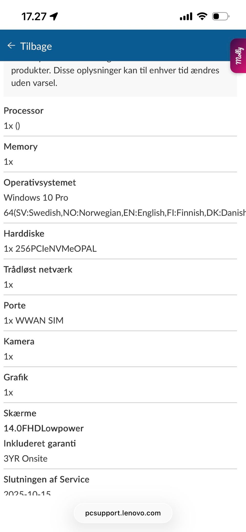246x532 pixels.
Task: Select the Trådløst netværk heading
Action: pyautogui.click(x=38, y=270)
